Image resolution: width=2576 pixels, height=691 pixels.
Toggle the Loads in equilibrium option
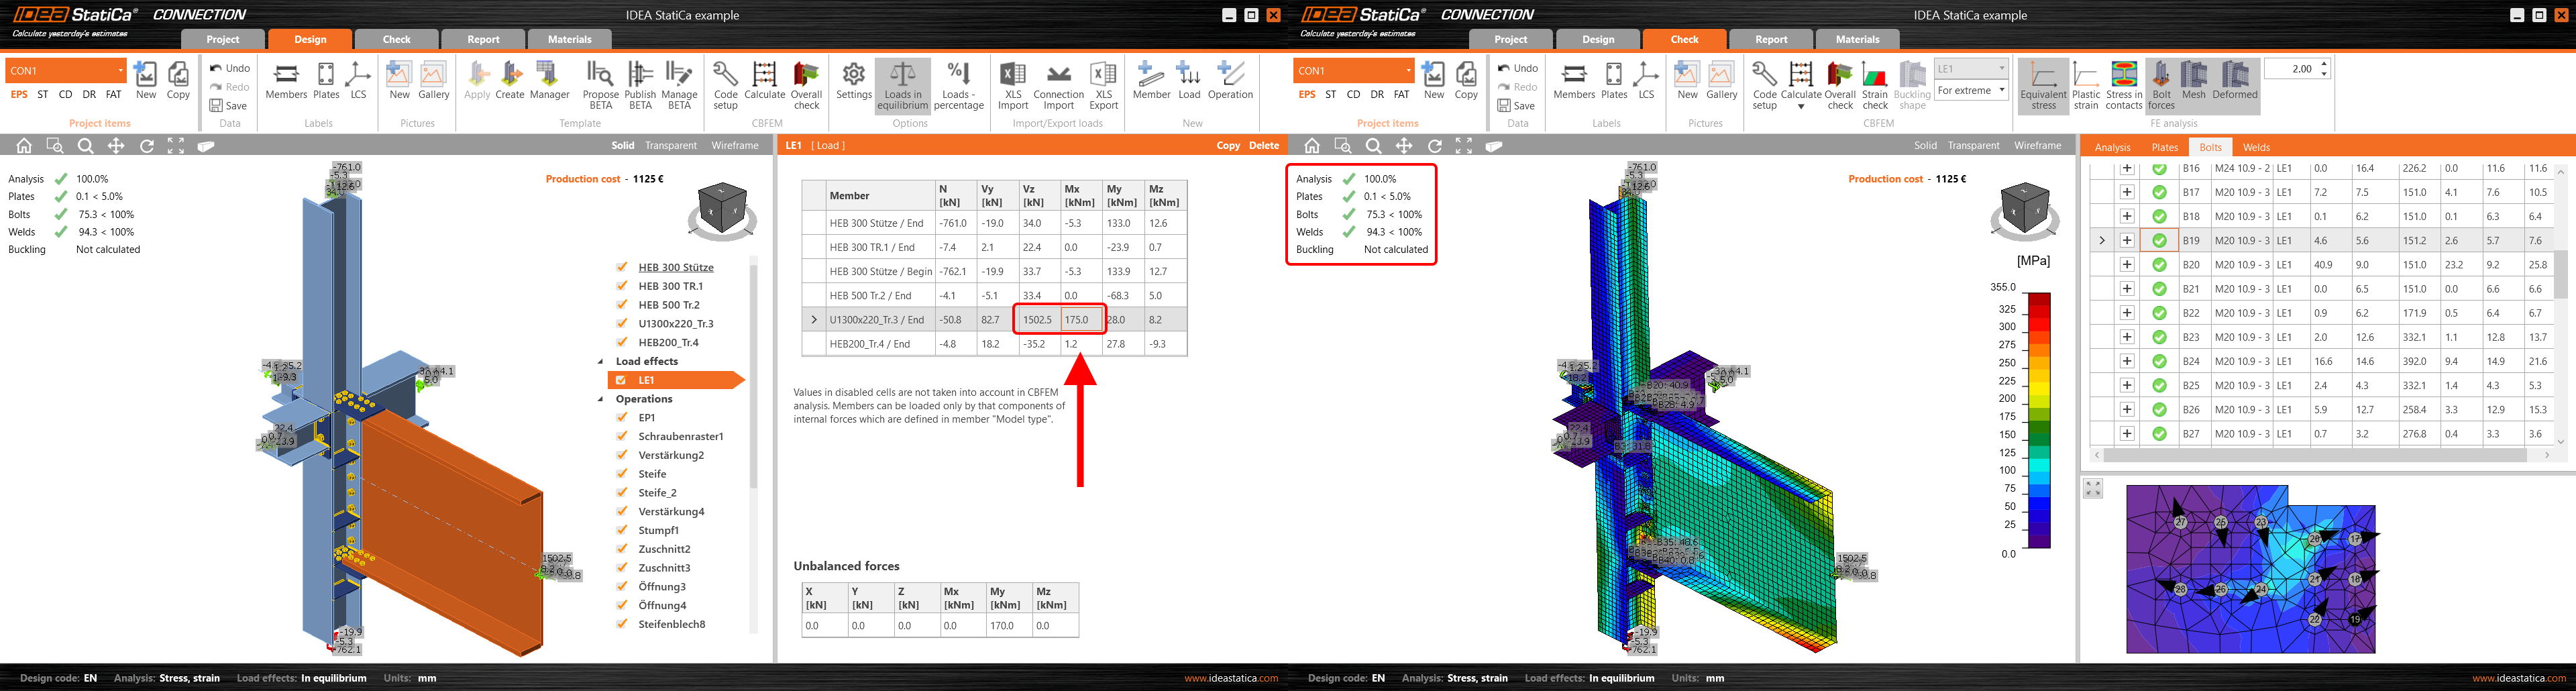click(x=902, y=85)
